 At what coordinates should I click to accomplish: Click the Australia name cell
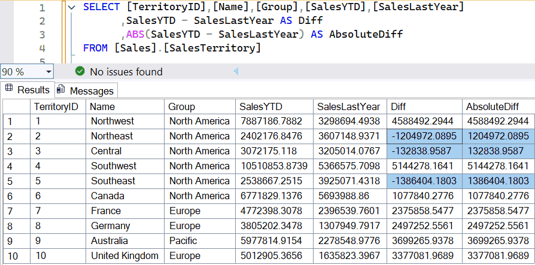point(125,241)
